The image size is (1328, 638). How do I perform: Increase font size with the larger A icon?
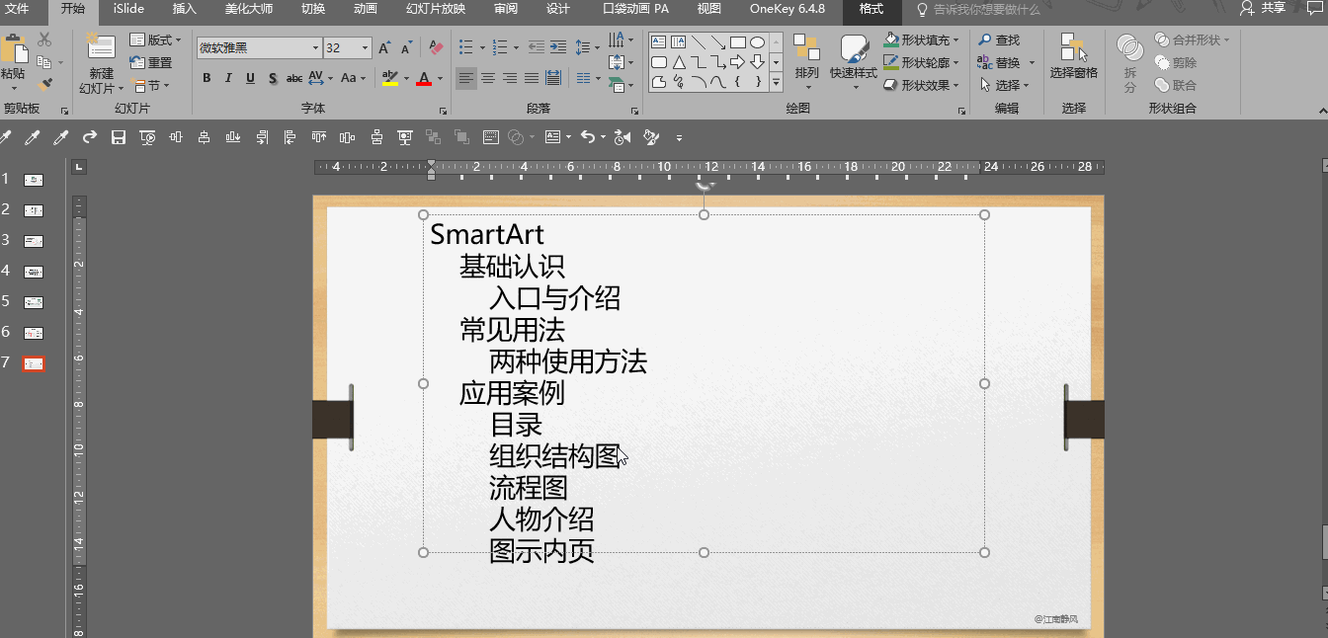point(385,47)
